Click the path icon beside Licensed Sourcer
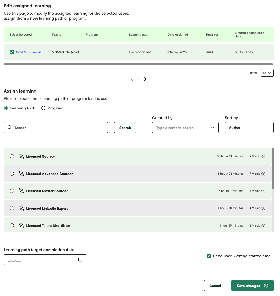Screen dimensions: 280x296 (21, 156)
